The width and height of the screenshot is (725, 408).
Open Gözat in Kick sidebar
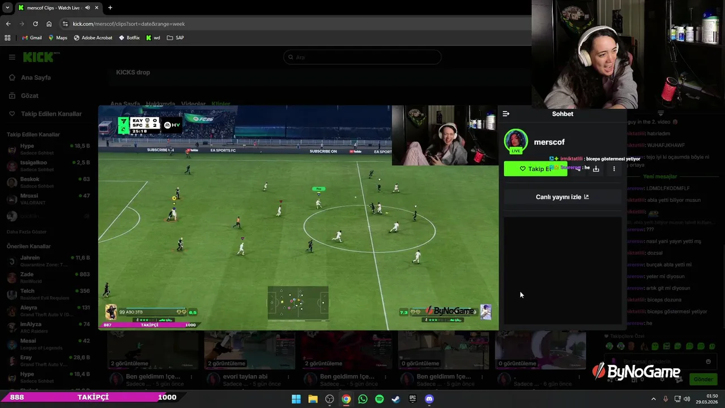click(x=29, y=96)
